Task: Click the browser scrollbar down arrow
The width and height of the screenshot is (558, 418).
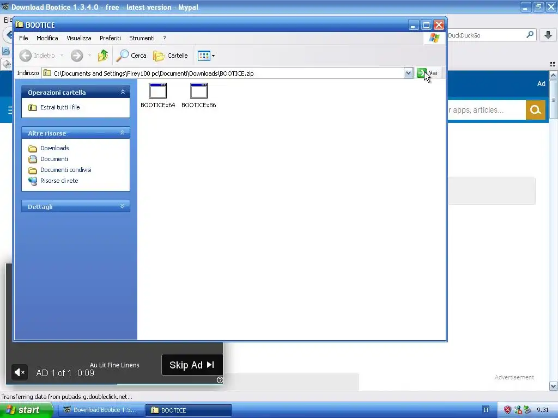Action: (x=554, y=386)
